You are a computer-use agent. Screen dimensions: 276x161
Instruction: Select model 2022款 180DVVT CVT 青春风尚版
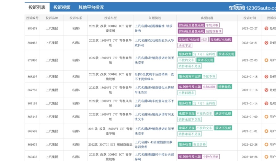(x=110, y=103)
